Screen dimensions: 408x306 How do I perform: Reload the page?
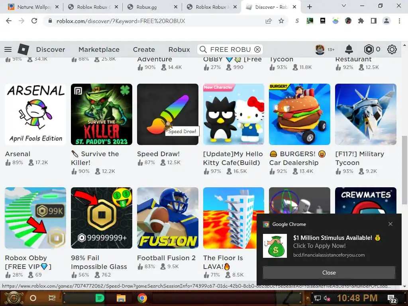coord(34,21)
